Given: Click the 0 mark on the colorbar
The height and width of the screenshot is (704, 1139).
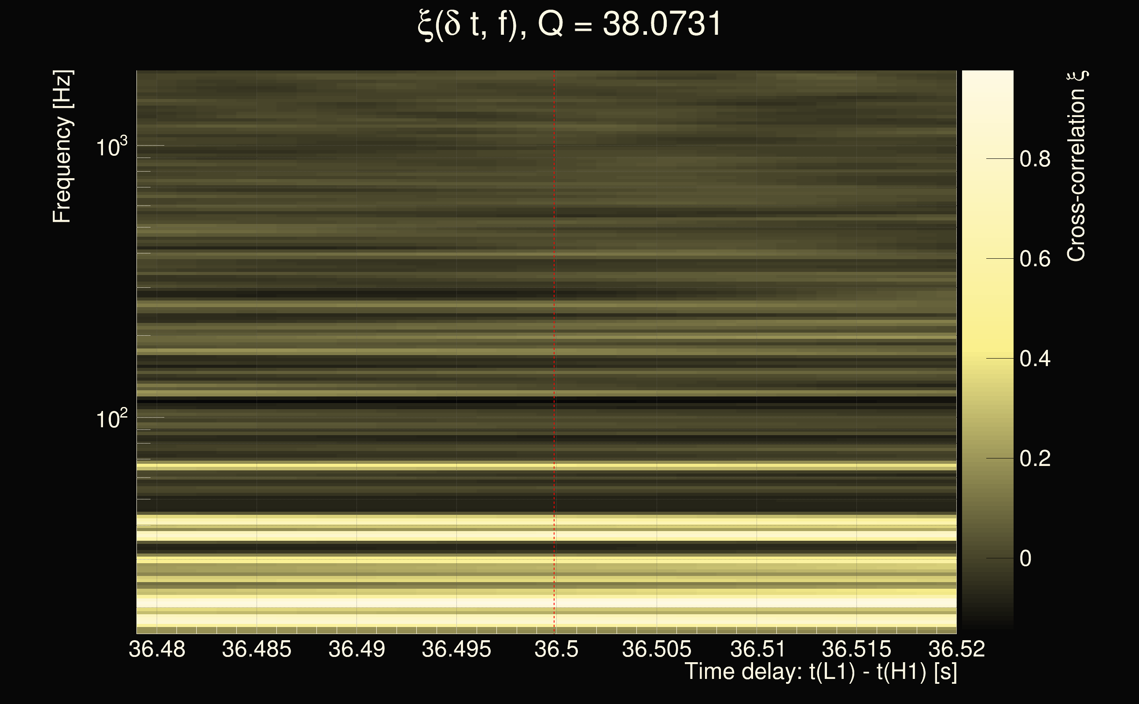Looking at the screenshot, I should coord(1025,558).
